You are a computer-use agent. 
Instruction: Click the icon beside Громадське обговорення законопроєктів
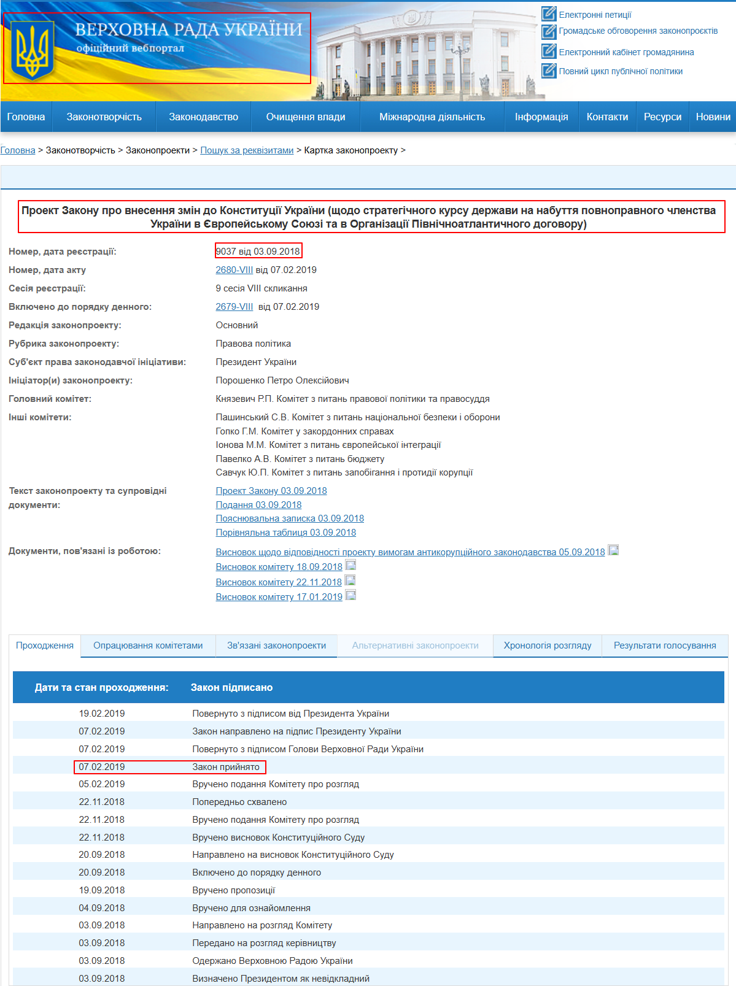(x=549, y=31)
